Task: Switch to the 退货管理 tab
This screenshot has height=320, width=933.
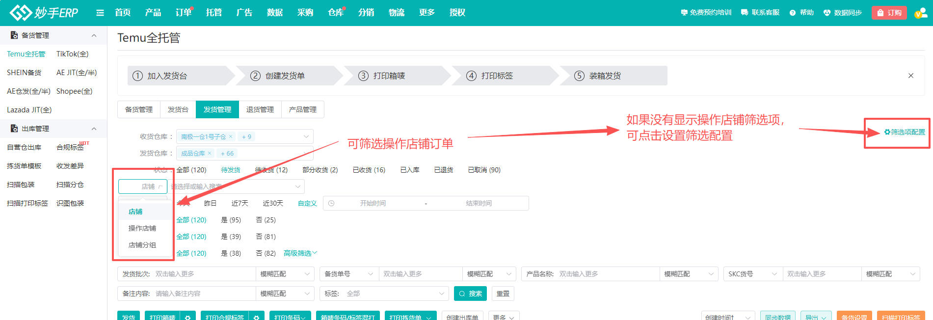Action: (x=260, y=109)
